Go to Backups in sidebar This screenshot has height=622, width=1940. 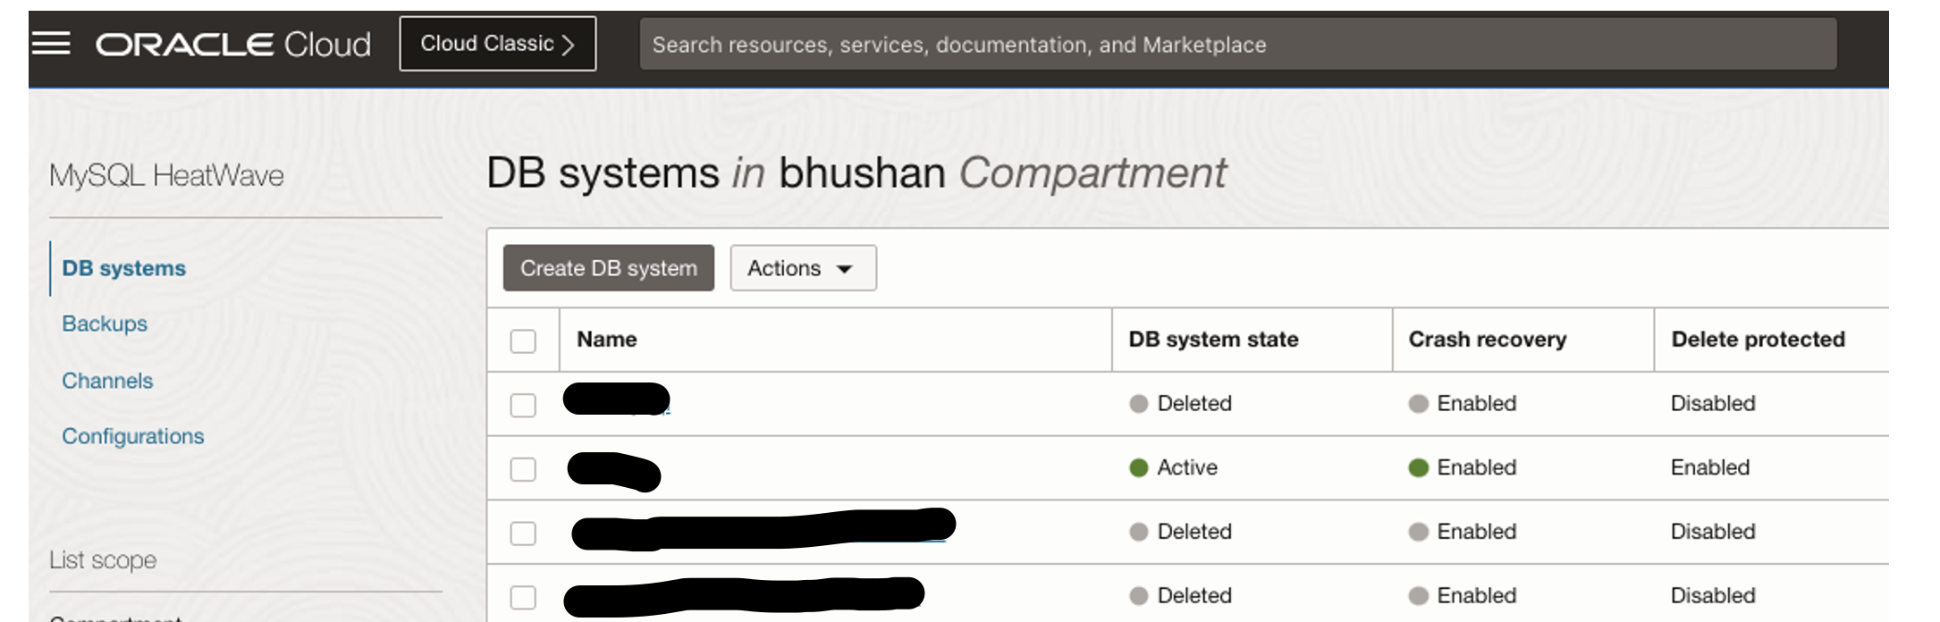tap(105, 324)
